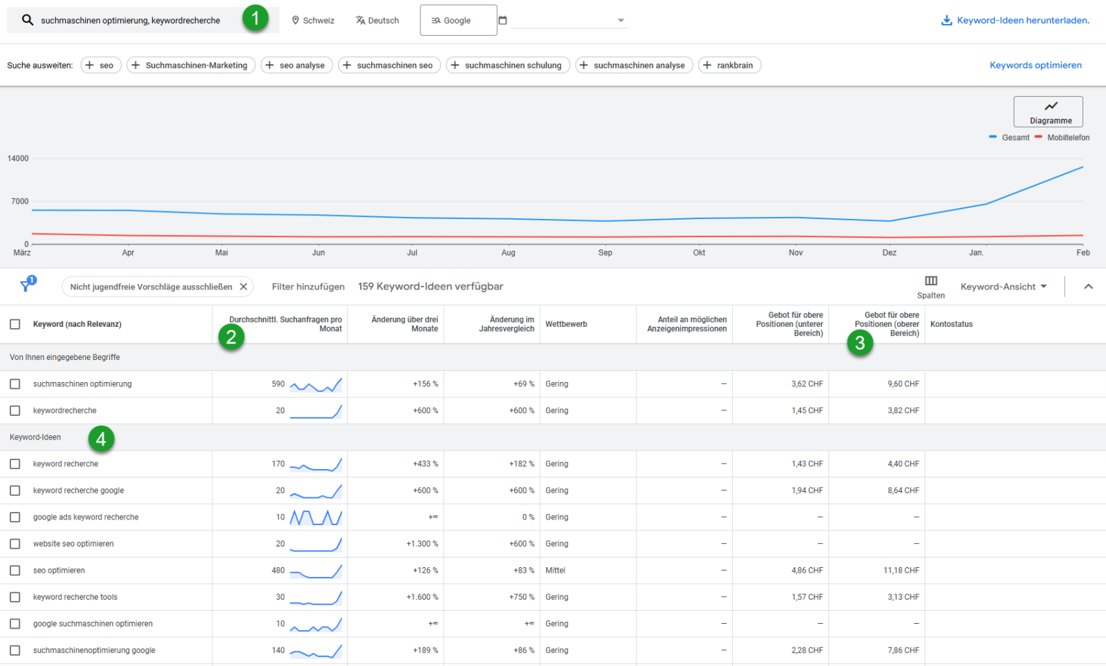The image size is (1106, 666).
Task: Select the 'keyword recherche' row checkbox
Action: click(x=15, y=464)
